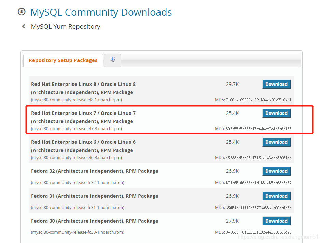The width and height of the screenshot is (321, 243).
Task: Open the info tab with the question mark icon
Action: coord(112,60)
